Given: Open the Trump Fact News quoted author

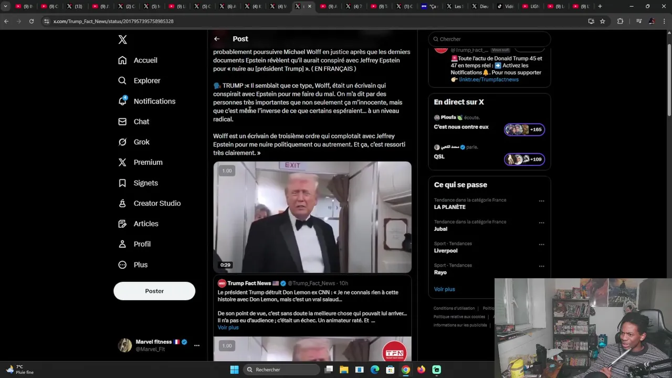Looking at the screenshot, I should pyautogui.click(x=249, y=283).
